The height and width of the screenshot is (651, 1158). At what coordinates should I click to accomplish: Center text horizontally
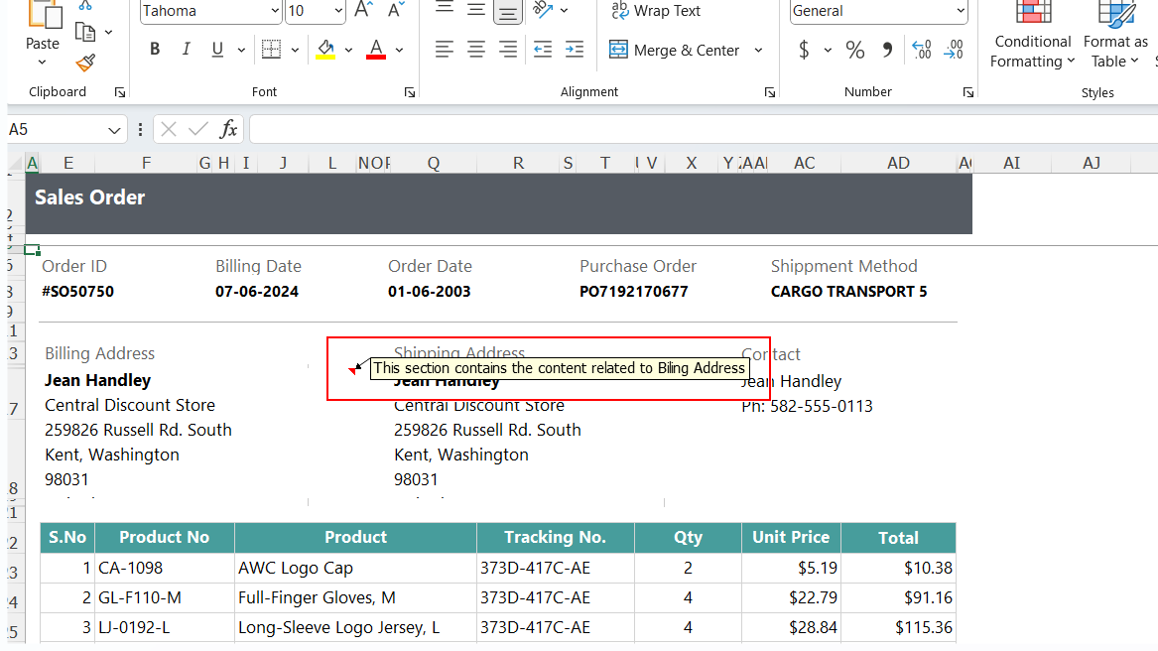coord(476,50)
